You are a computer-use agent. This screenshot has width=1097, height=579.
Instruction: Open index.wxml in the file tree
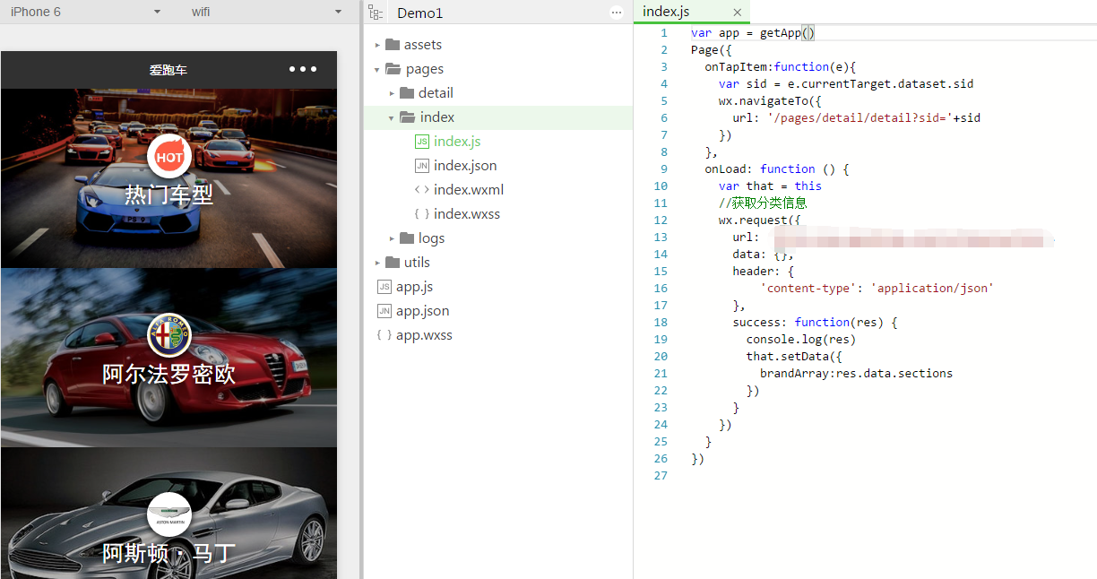469,190
